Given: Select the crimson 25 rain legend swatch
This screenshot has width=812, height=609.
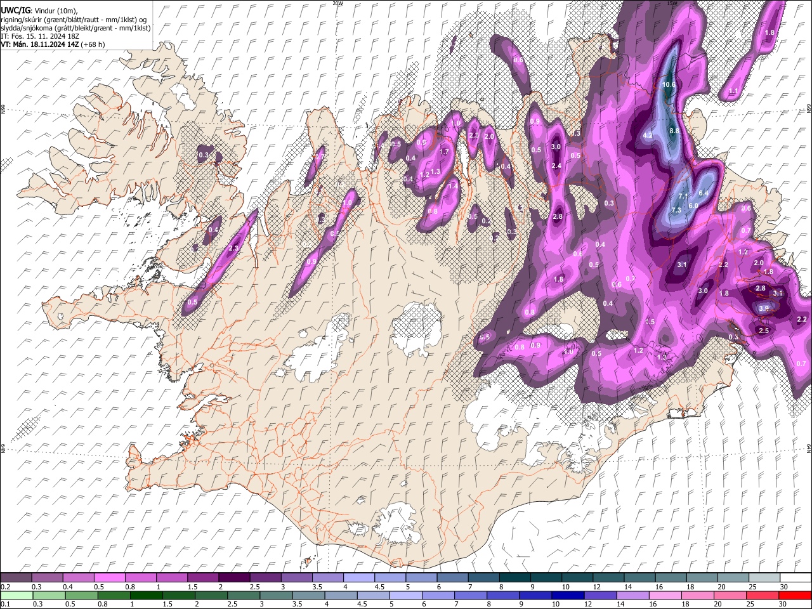Looking at the screenshot, I should click(x=762, y=595).
